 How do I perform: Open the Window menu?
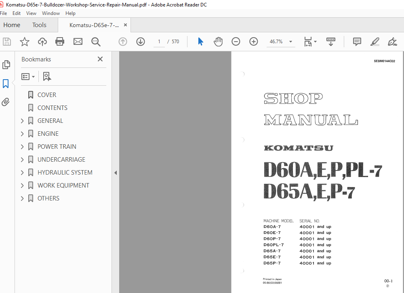pyautogui.click(x=51, y=13)
